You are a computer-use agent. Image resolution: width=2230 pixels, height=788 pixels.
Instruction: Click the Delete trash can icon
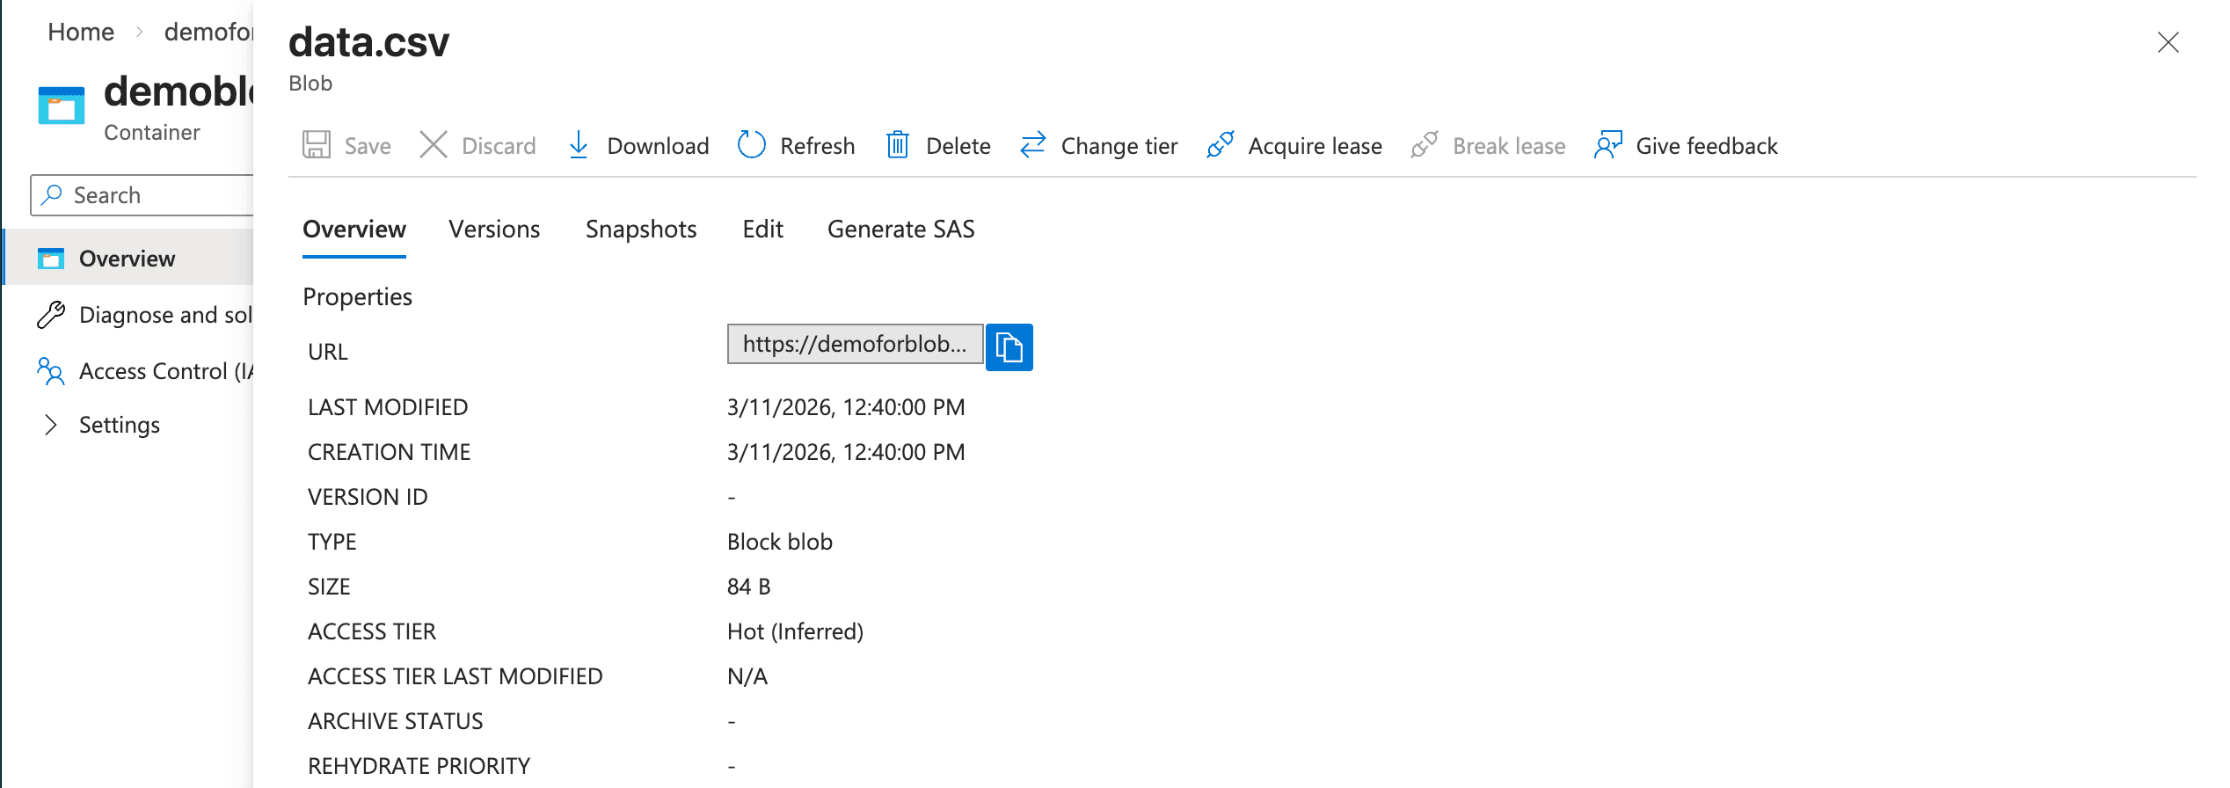[x=897, y=144]
